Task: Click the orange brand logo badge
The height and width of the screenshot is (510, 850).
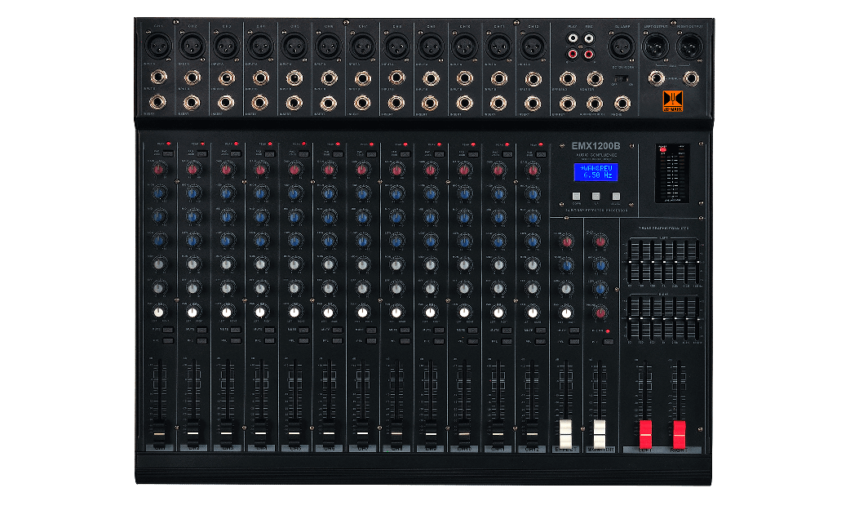Action: click(x=671, y=103)
